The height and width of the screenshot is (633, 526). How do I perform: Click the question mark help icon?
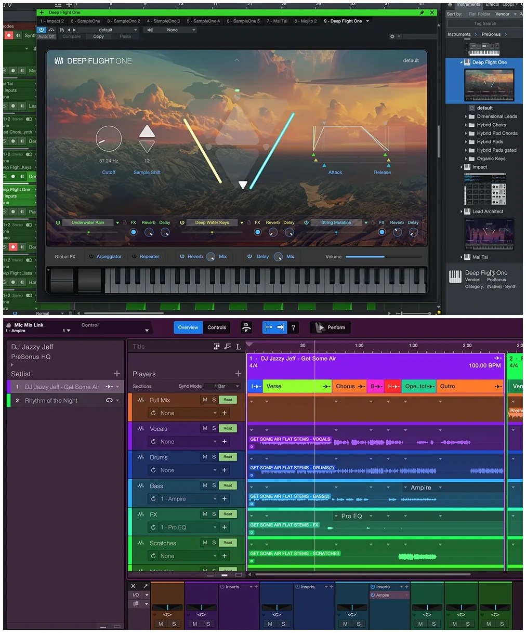[x=293, y=327]
